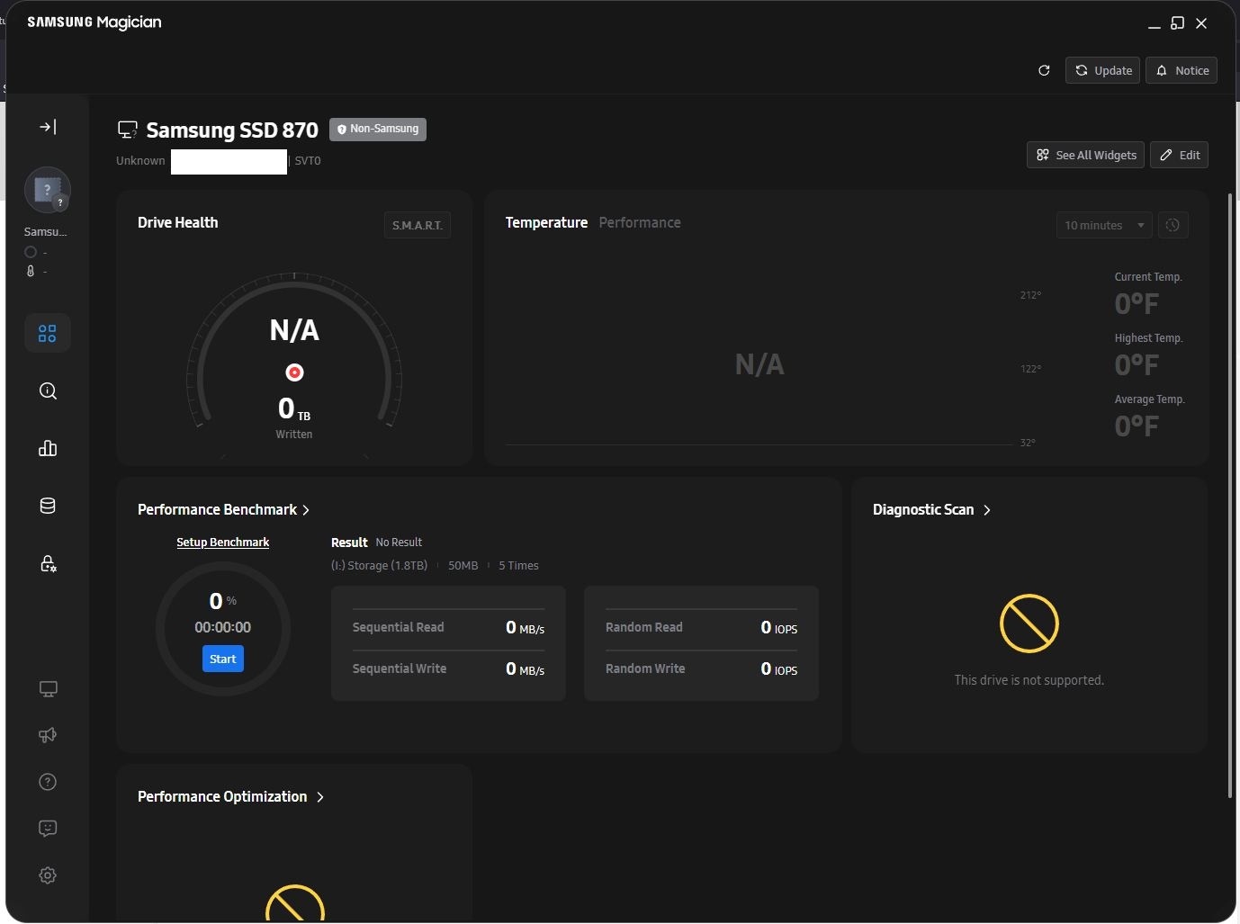This screenshot has height=924, width=1240.
Task: Open the 10 minutes time range dropdown
Action: pyautogui.click(x=1103, y=225)
